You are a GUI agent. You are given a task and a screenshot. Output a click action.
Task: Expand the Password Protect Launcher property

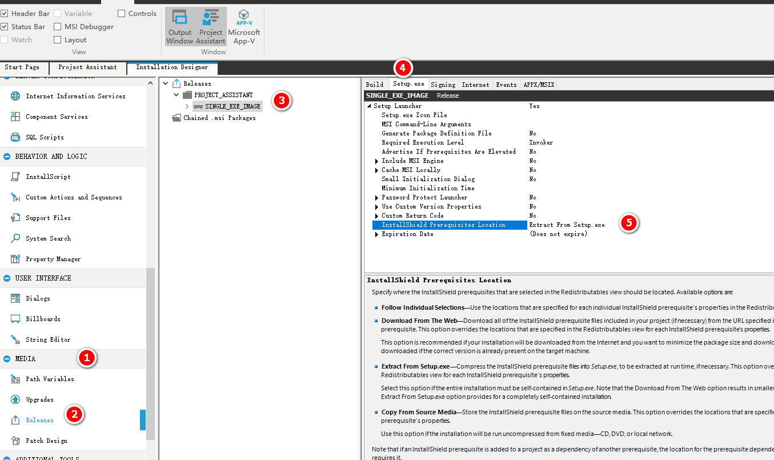pos(376,197)
